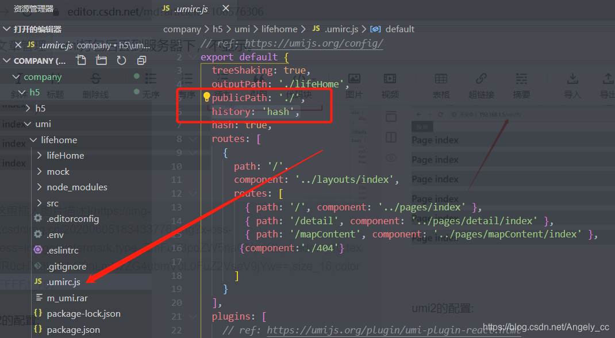Click the 超链接 hyperlink icon in background CSDN editor

(481, 78)
